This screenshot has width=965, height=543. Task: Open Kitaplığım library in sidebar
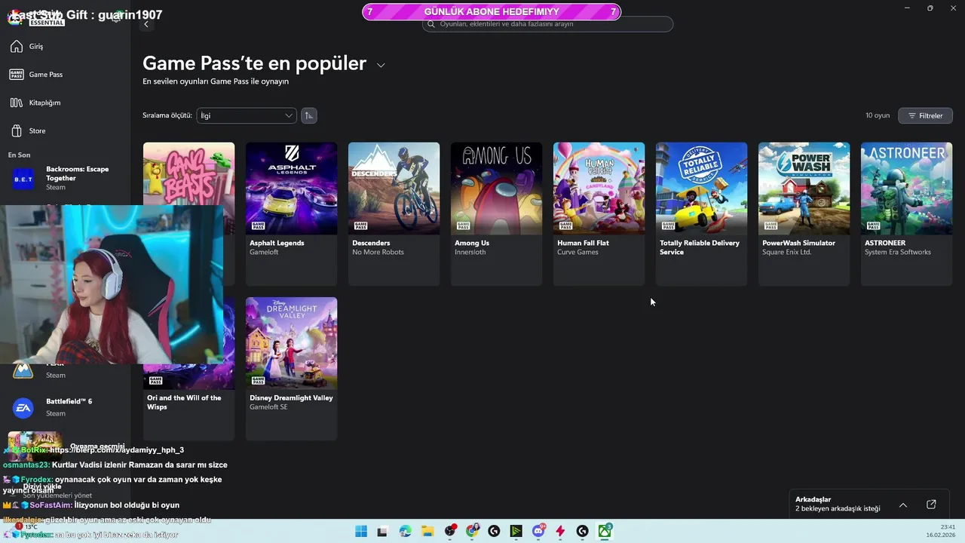[35, 103]
